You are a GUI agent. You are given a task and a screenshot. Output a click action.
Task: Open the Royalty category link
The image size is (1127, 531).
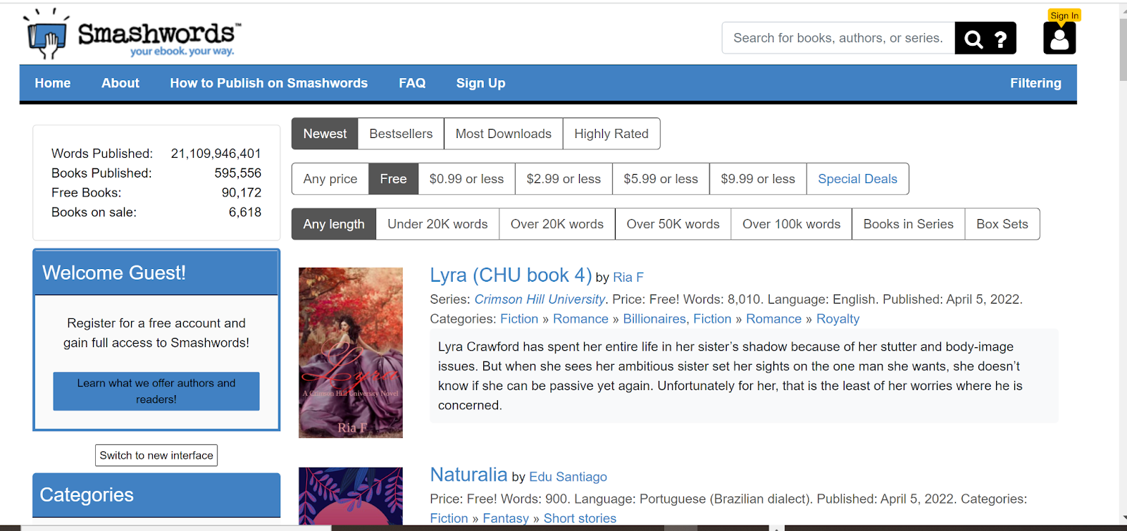pos(838,319)
